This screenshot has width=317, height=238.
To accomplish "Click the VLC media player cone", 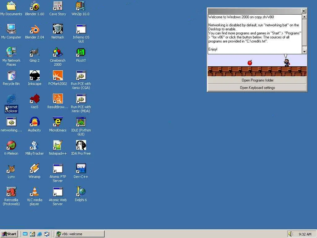I will tap(35, 192).
